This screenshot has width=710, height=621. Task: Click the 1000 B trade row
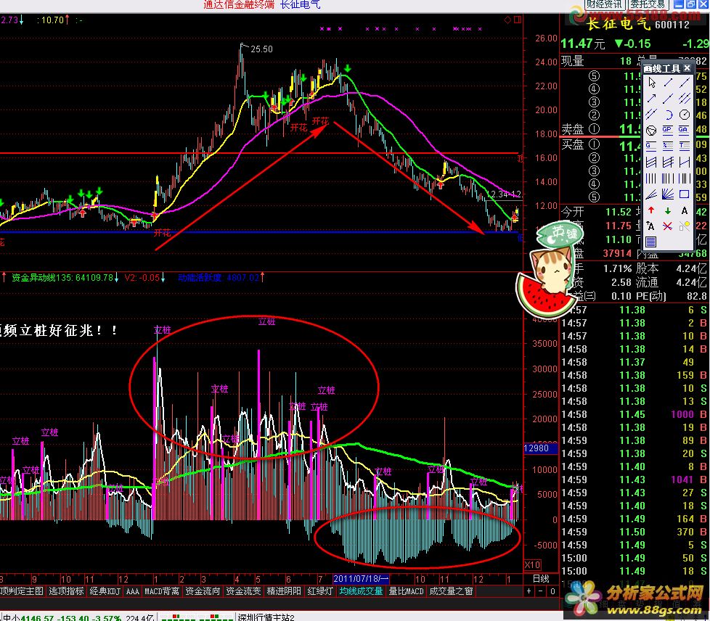[634, 414]
